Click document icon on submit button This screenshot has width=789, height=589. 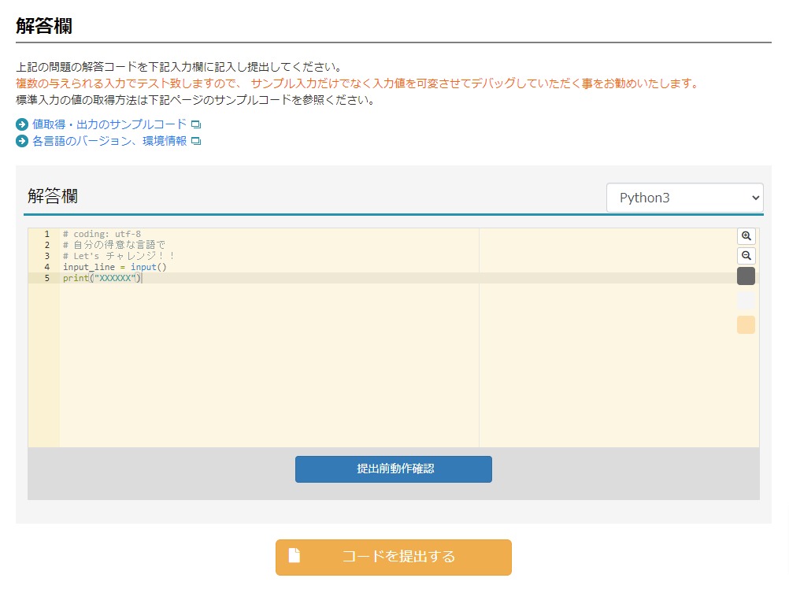pos(294,555)
